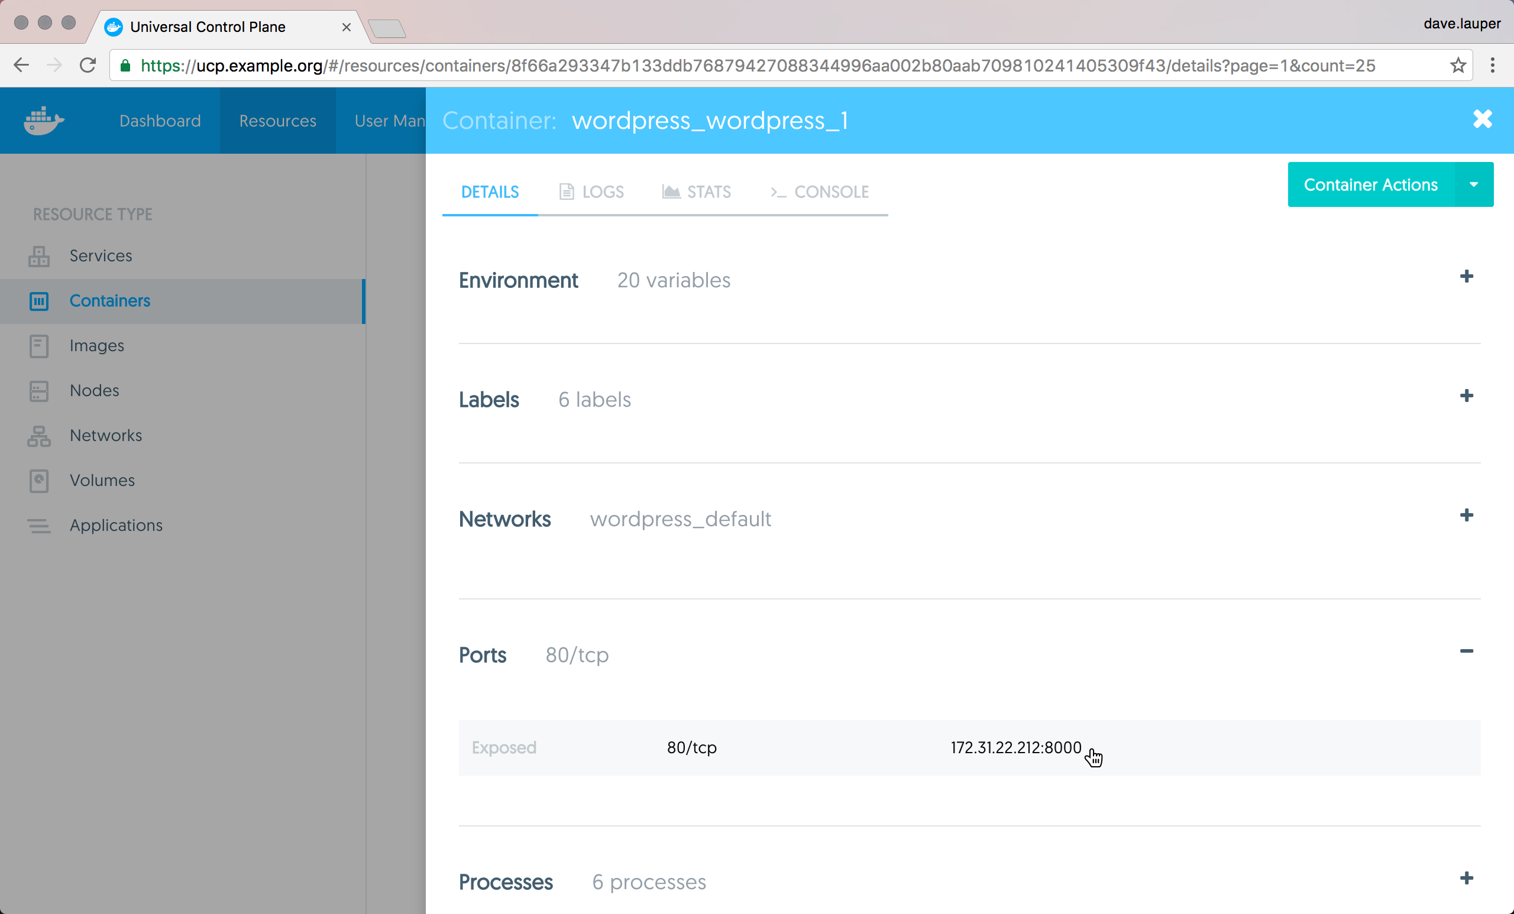Open Container Actions dropdown arrow

point(1473,185)
